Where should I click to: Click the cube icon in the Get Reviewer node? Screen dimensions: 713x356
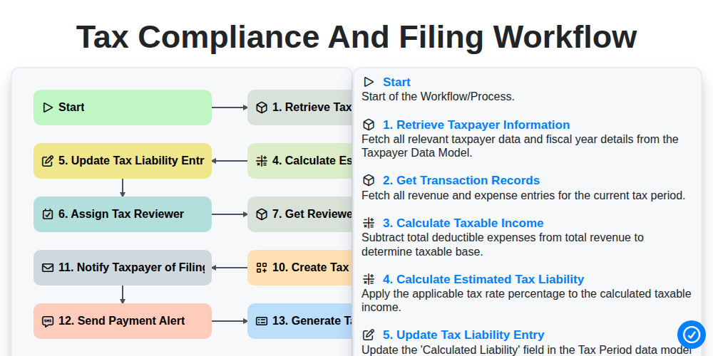point(262,214)
